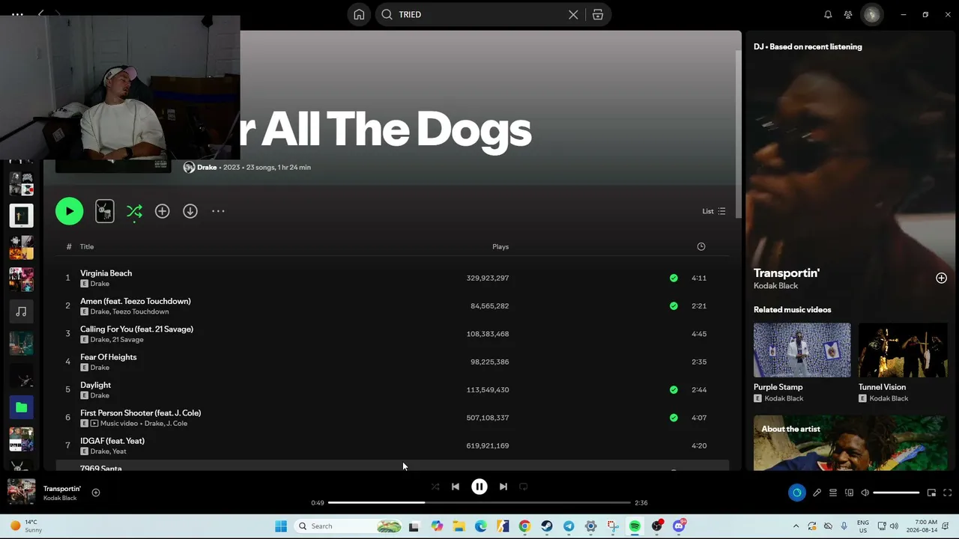
Task: Toggle liked checkmark for Amen
Action: tap(674, 305)
